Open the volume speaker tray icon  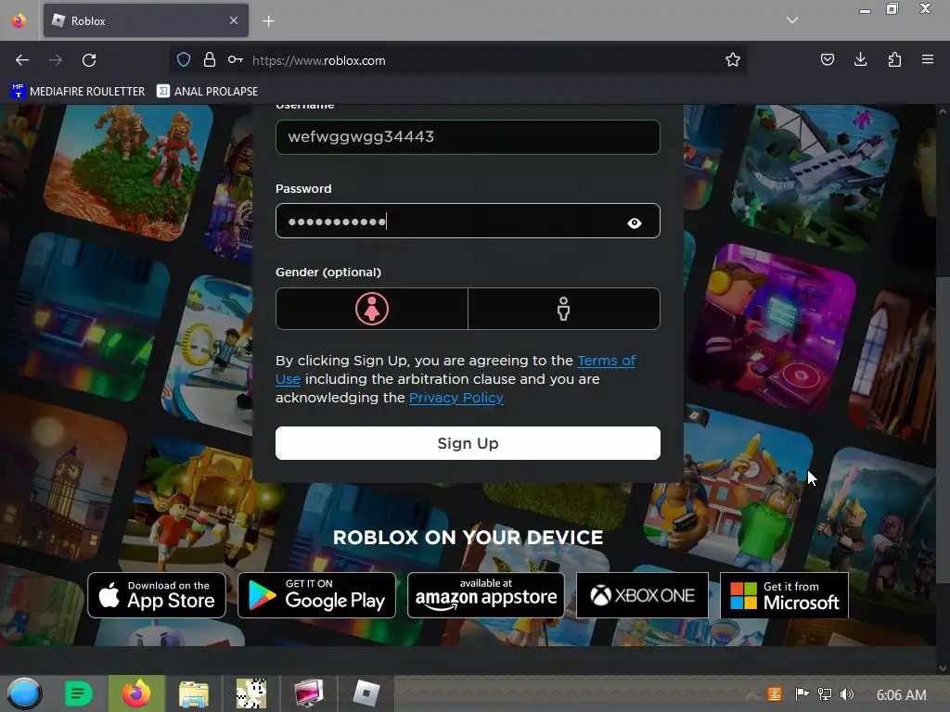(x=847, y=694)
